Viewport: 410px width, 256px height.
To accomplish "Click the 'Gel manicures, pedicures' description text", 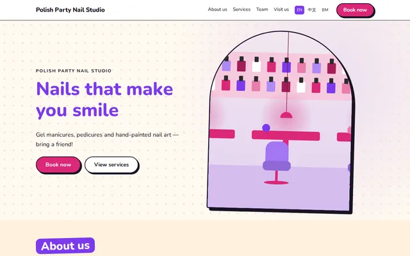I will pyautogui.click(x=107, y=140).
